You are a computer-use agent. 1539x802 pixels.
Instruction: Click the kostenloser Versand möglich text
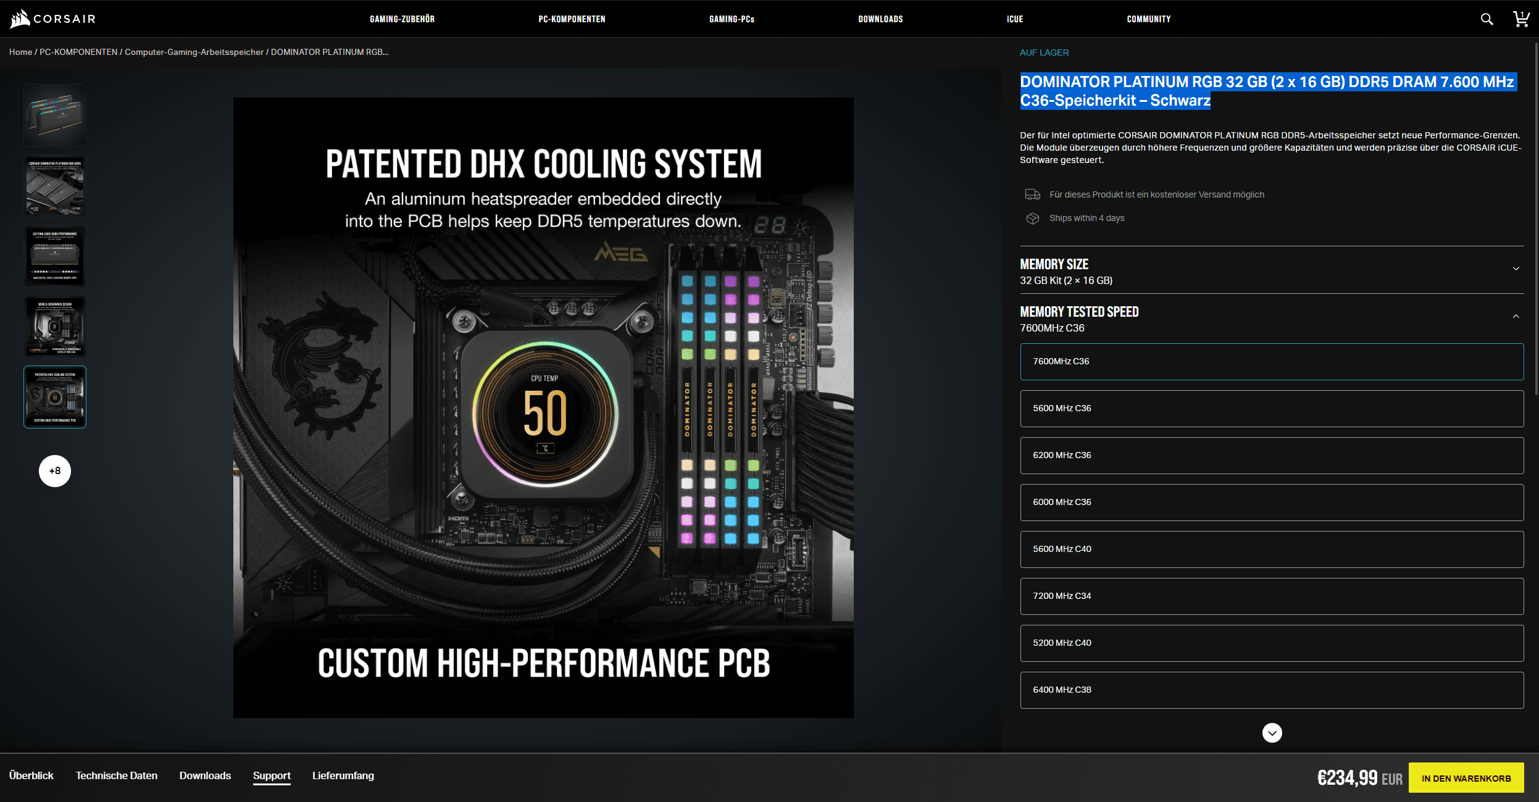[1157, 194]
